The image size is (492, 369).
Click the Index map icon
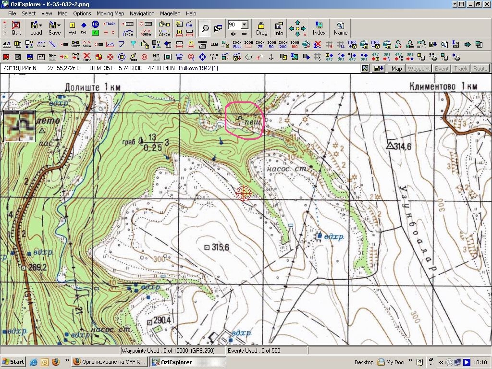point(319,28)
